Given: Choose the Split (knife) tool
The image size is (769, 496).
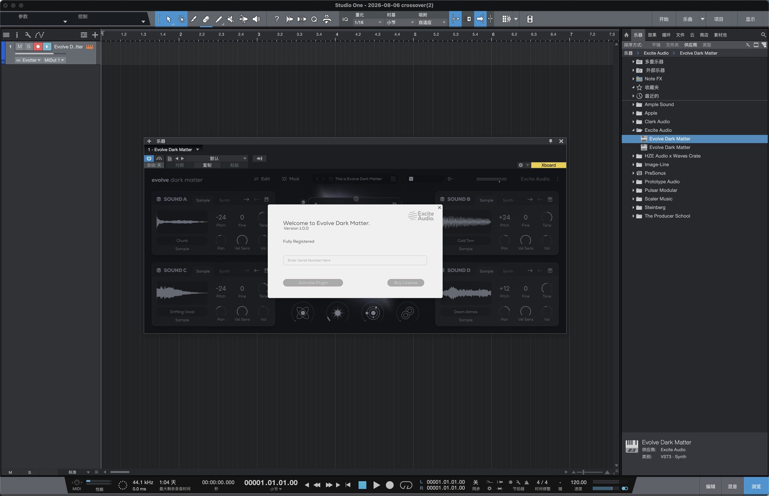Looking at the screenshot, I should [x=193, y=19].
